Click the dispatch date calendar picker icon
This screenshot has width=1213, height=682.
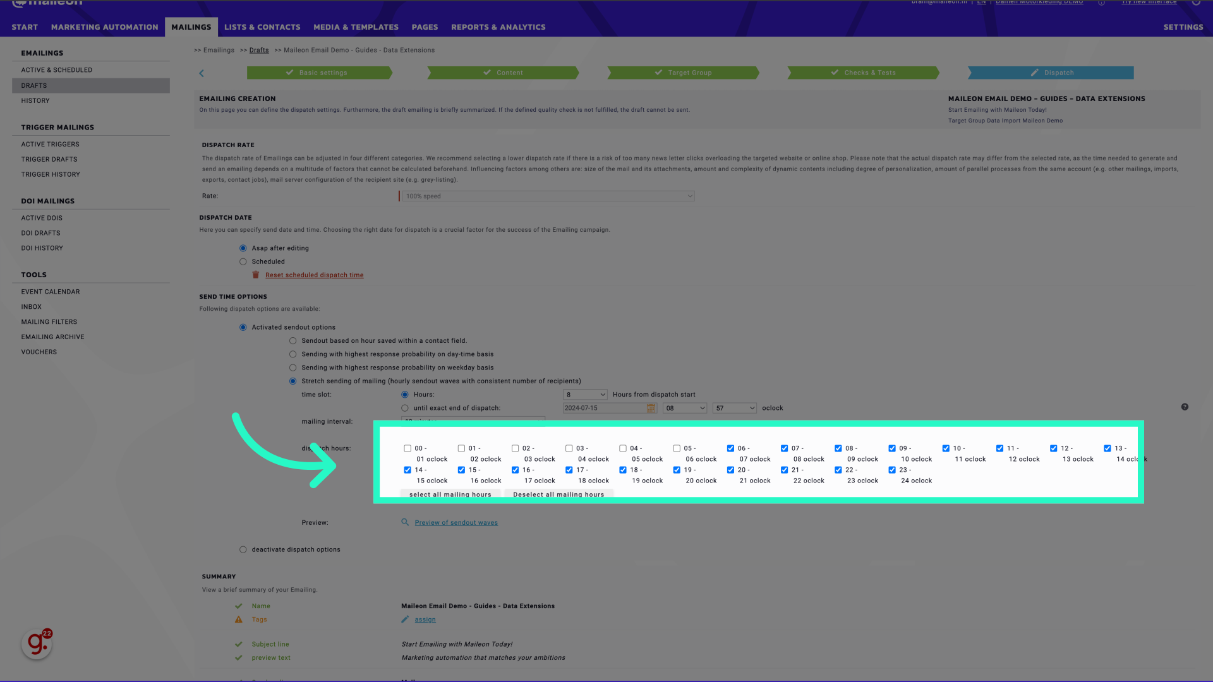(651, 408)
